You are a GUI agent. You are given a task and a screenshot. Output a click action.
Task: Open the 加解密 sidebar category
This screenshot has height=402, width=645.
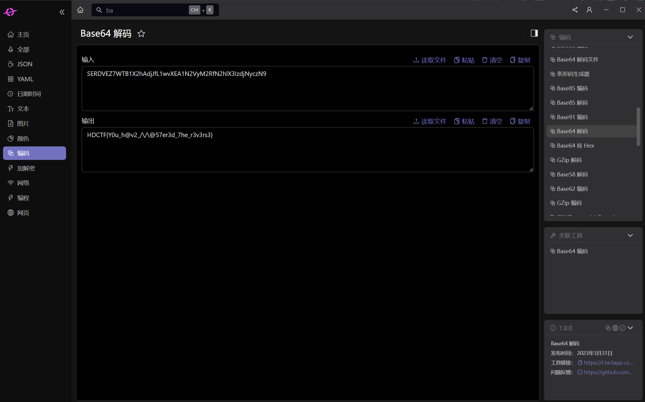[26, 168]
